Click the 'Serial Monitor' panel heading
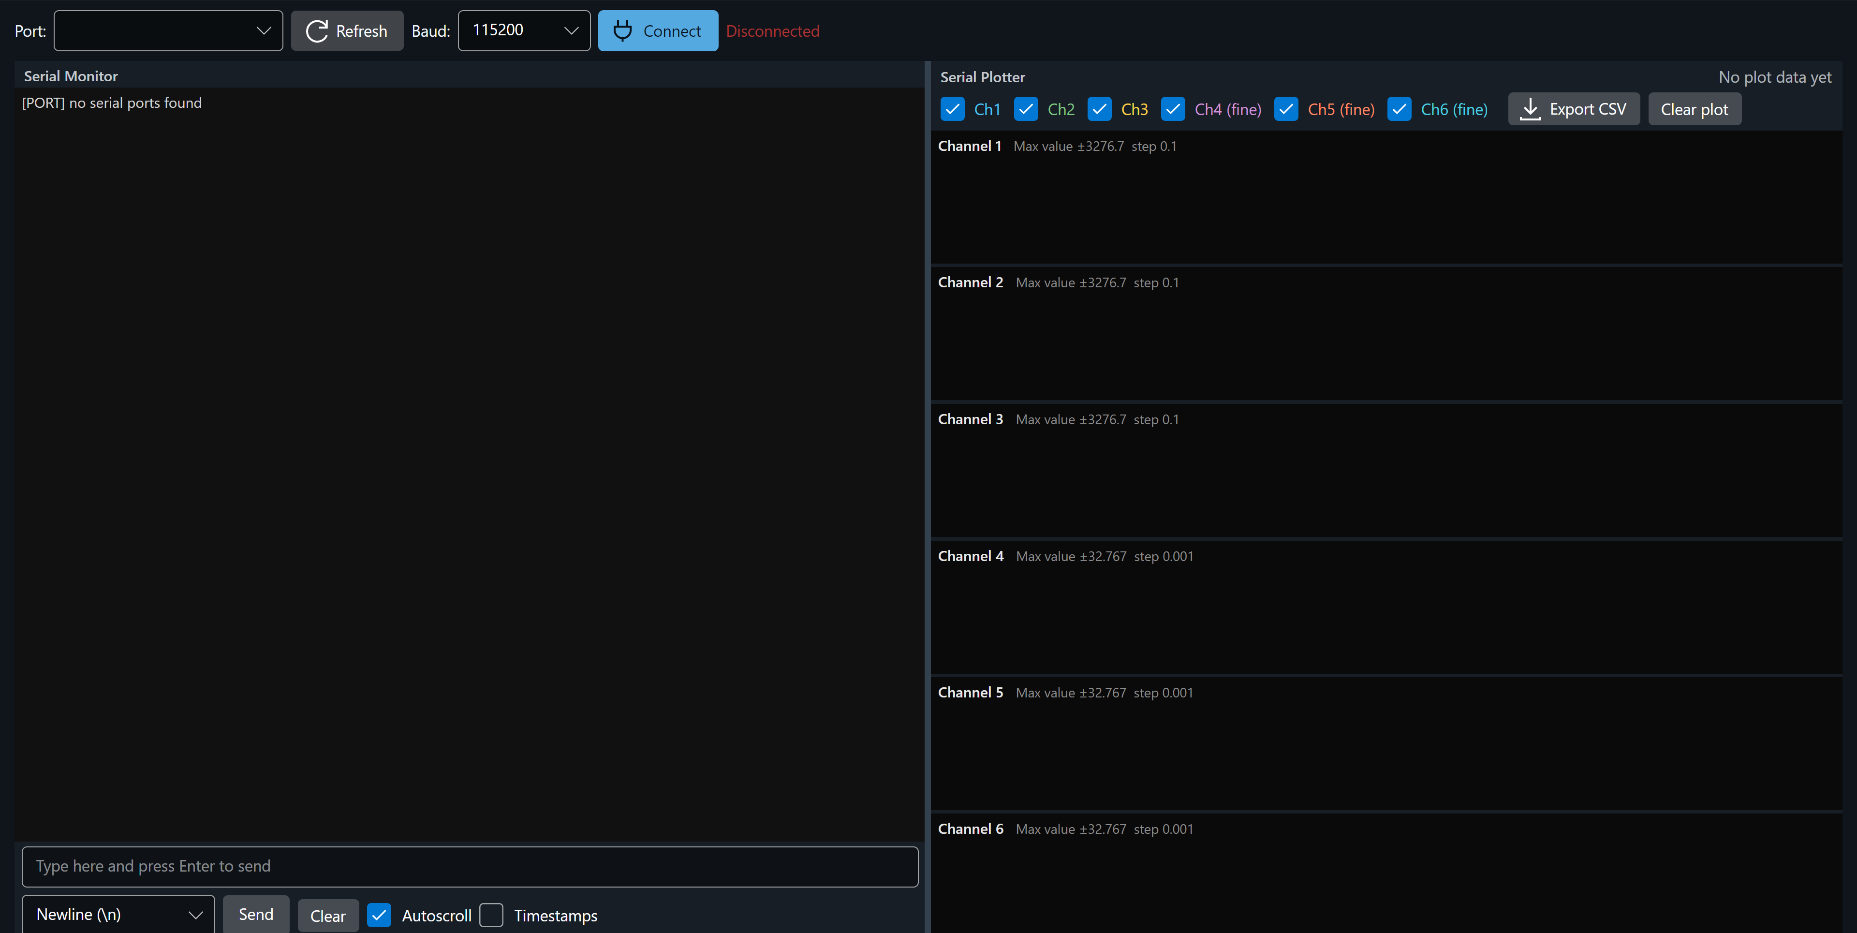 (x=71, y=76)
